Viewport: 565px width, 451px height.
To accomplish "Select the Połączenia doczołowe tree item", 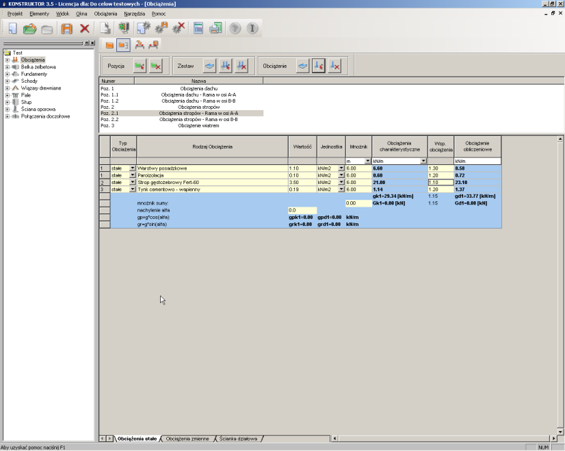I will pyautogui.click(x=45, y=116).
